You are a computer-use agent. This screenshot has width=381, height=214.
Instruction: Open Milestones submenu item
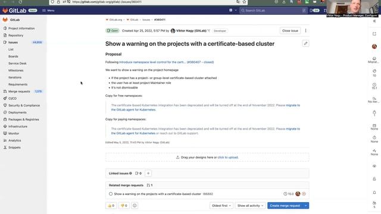click(x=16, y=71)
